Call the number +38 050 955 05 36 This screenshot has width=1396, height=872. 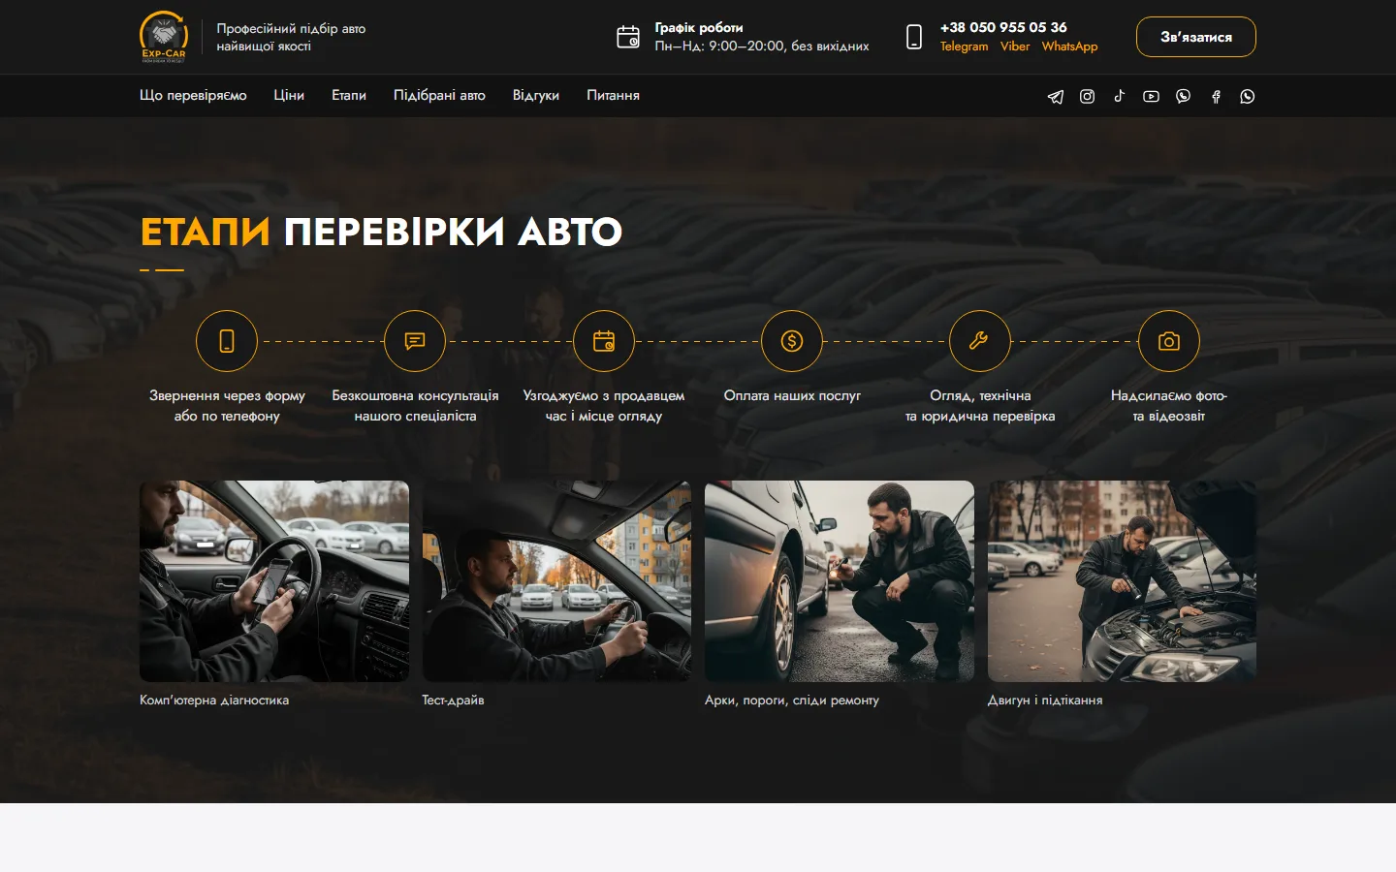click(1003, 27)
